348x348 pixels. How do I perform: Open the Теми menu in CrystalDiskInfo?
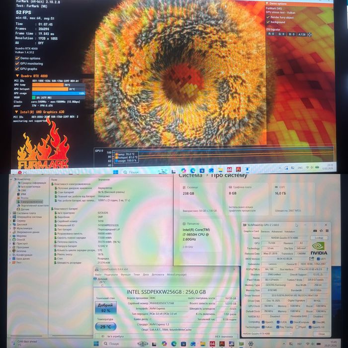pos(137,274)
